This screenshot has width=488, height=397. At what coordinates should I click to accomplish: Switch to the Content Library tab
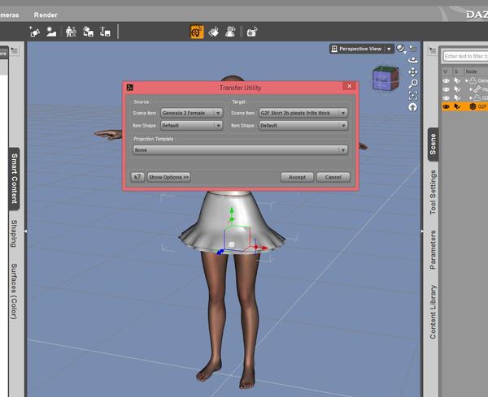[433, 312]
